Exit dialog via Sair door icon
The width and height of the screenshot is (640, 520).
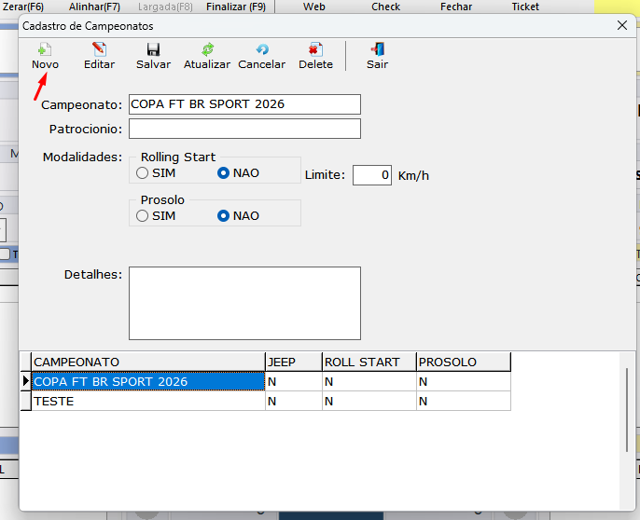[x=378, y=49]
